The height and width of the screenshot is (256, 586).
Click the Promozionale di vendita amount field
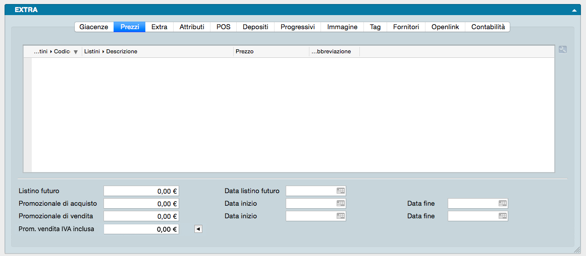click(x=141, y=216)
